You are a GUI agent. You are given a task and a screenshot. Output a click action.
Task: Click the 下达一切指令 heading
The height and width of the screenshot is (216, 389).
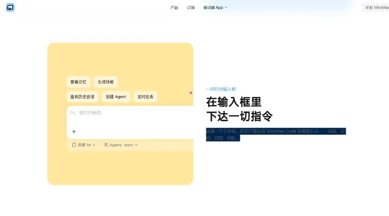tap(239, 116)
